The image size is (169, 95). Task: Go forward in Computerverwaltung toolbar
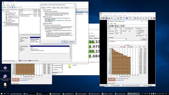(5, 7)
